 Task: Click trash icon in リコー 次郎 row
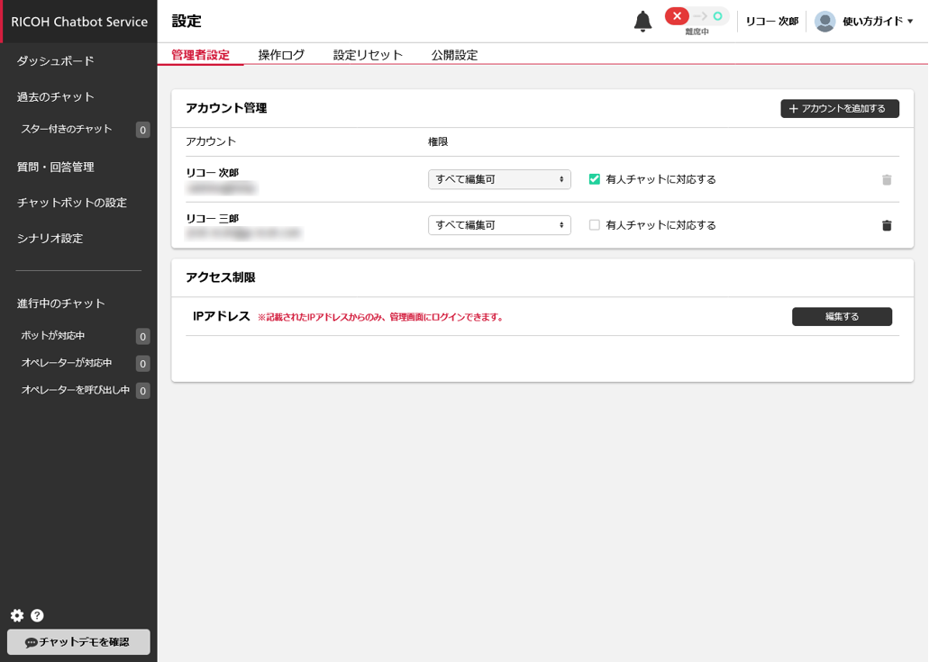tap(887, 179)
